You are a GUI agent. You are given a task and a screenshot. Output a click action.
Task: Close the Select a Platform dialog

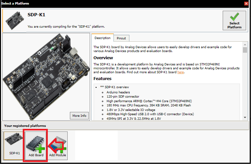246,4
